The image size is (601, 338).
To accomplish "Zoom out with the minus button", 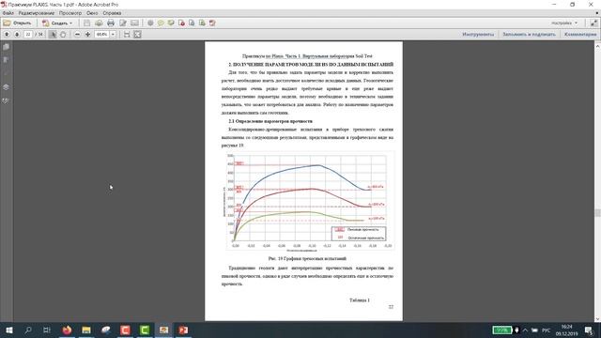I will click(x=77, y=35).
